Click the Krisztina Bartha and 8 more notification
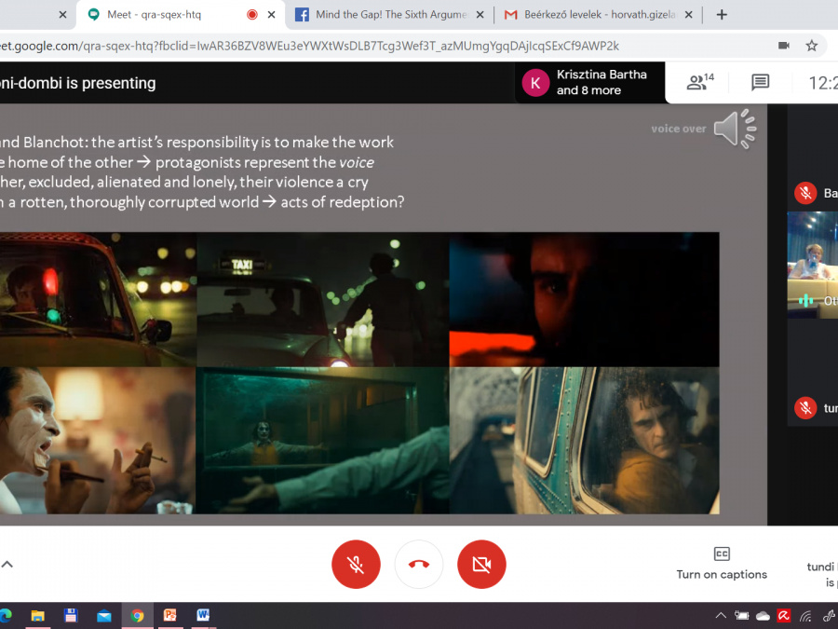This screenshot has width=838, height=629. 590,82
